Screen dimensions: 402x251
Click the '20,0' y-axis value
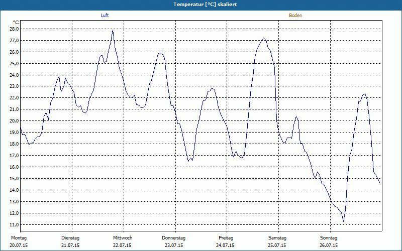point(14,121)
